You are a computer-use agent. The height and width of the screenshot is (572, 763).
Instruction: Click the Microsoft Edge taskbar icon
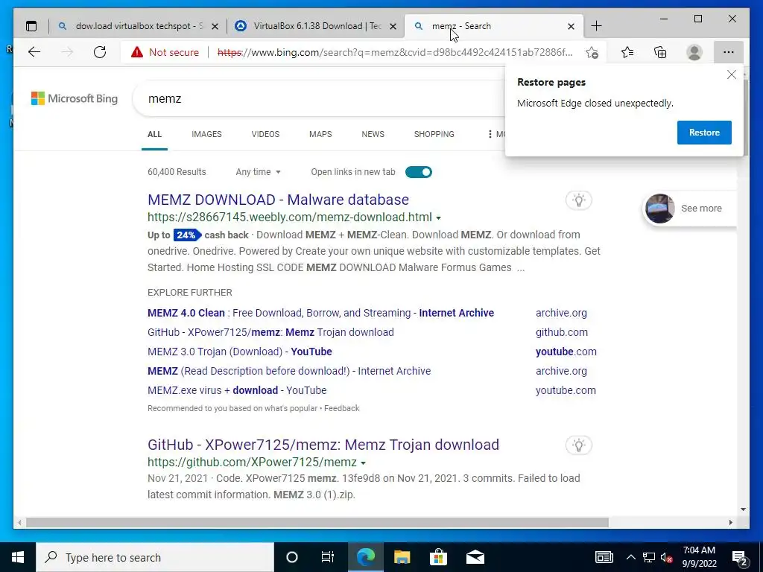point(365,557)
